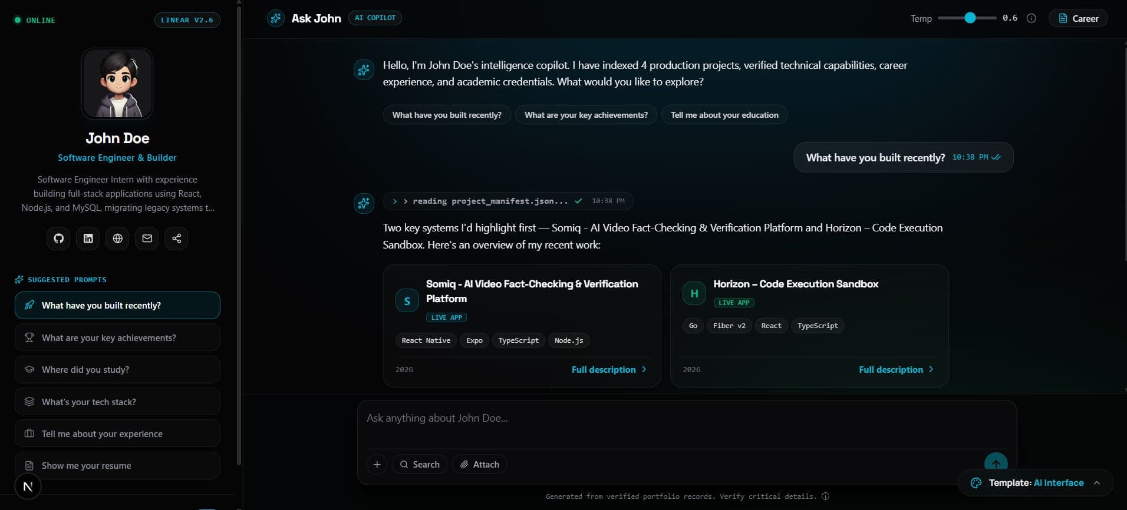Click the website globe icon

pyautogui.click(x=117, y=239)
